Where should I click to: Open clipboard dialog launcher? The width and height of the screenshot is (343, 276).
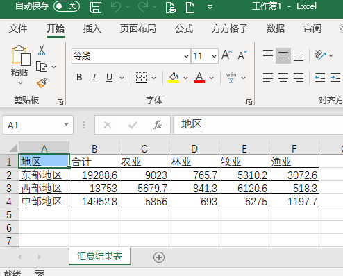[60, 102]
